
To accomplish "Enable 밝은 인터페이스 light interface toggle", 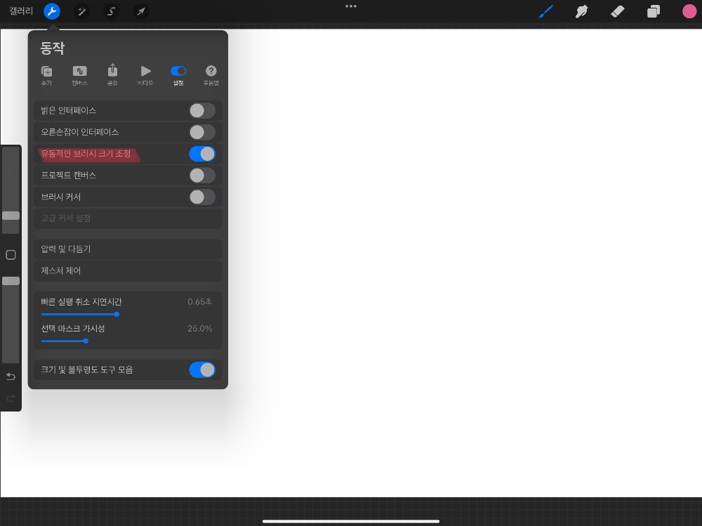I will tap(202, 111).
